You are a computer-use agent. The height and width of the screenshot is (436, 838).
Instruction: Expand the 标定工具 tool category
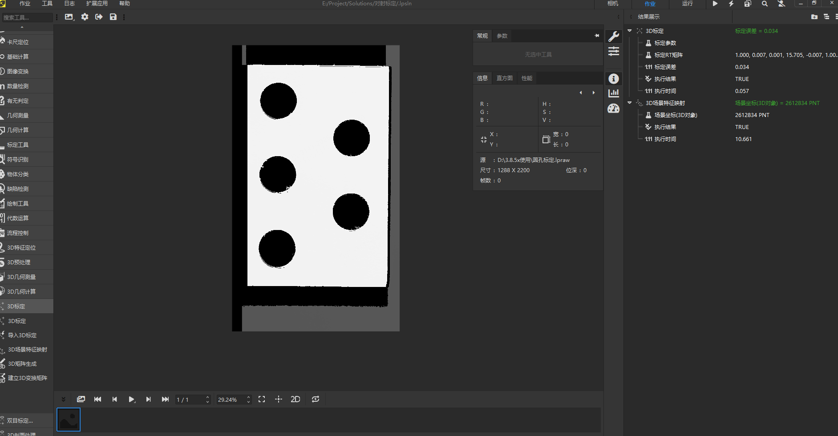click(x=27, y=145)
